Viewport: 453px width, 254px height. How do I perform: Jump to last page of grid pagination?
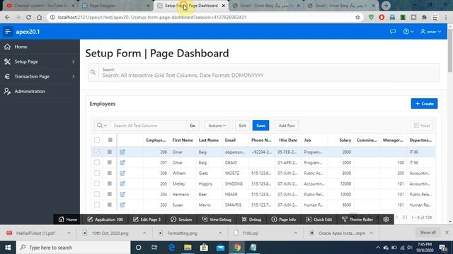pos(405,217)
